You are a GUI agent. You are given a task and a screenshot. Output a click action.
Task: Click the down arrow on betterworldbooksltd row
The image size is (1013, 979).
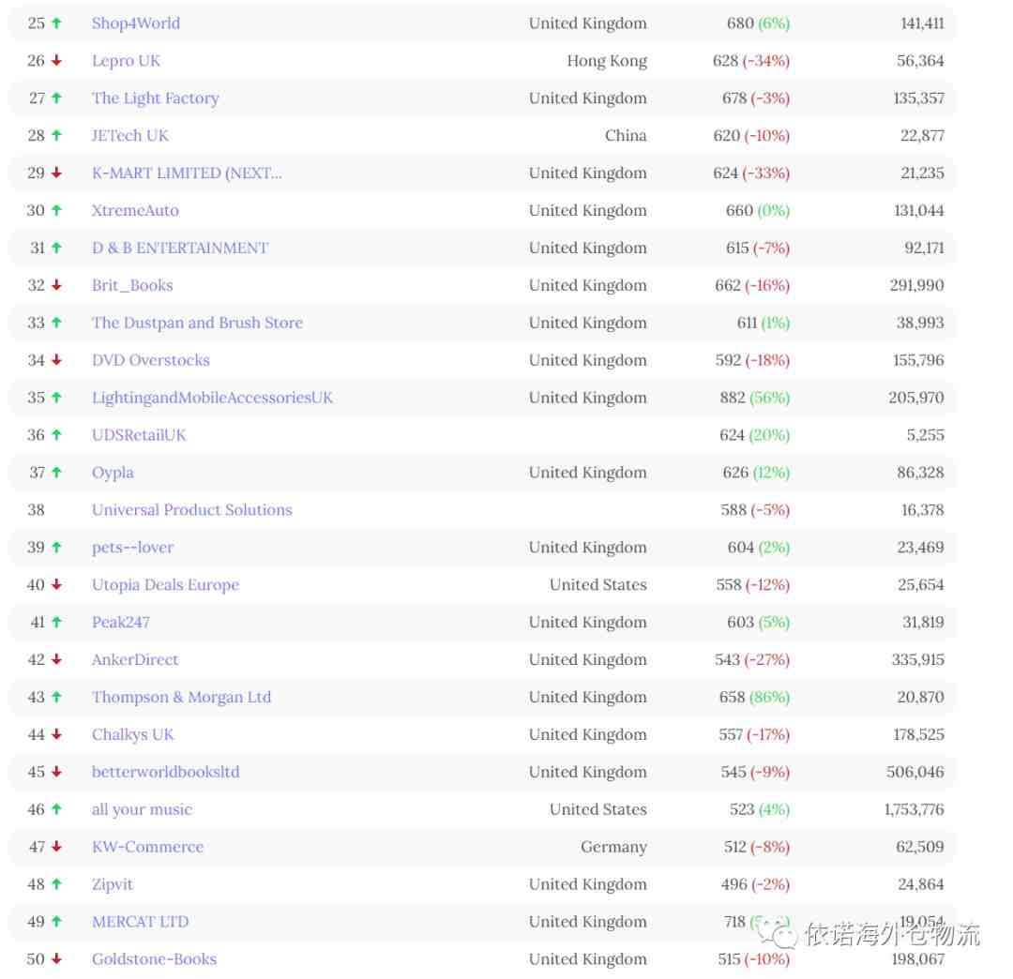pyautogui.click(x=57, y=773)
